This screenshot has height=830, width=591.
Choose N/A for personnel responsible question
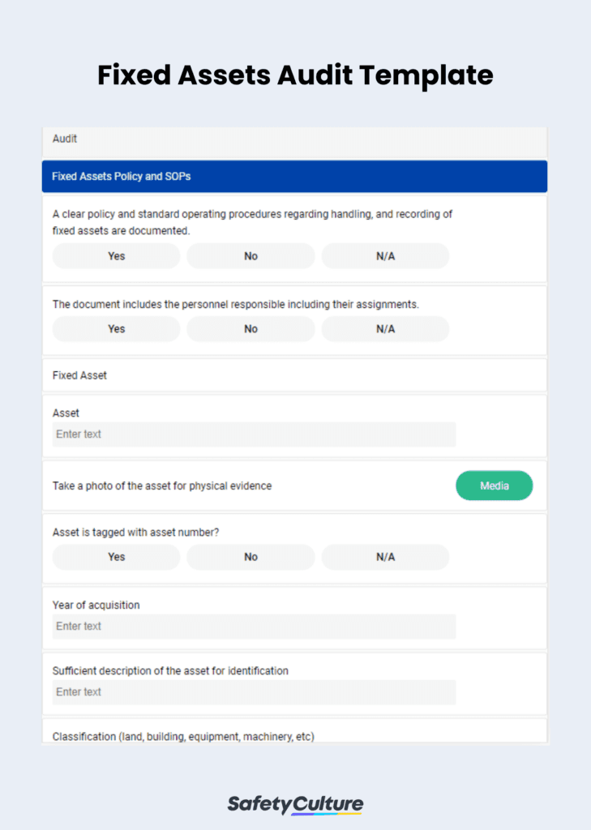click(x=385, y=329)
